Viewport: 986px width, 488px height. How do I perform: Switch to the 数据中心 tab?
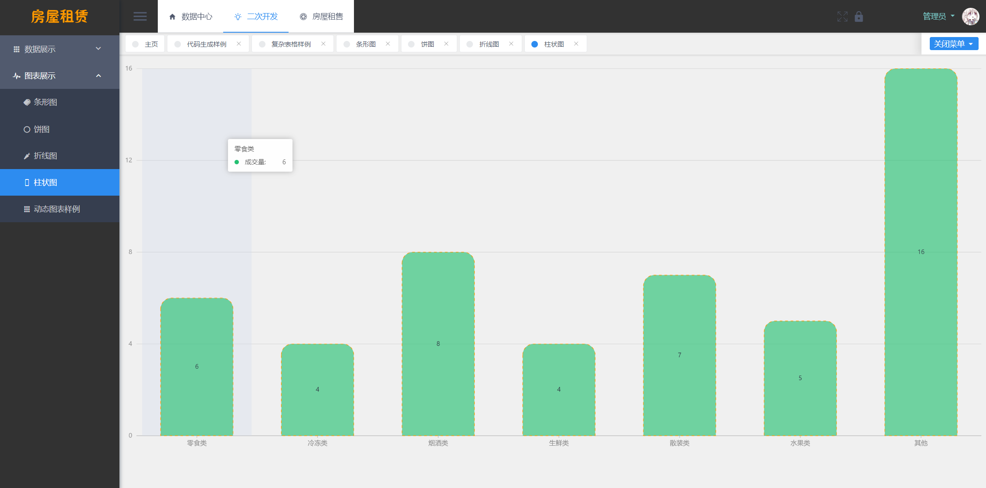pos(192,17)
